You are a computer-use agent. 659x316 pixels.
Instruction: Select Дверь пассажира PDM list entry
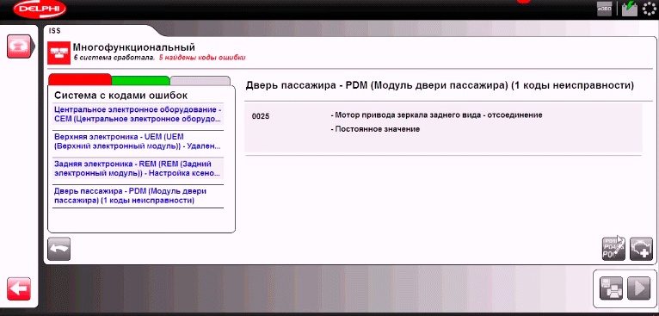138,196
